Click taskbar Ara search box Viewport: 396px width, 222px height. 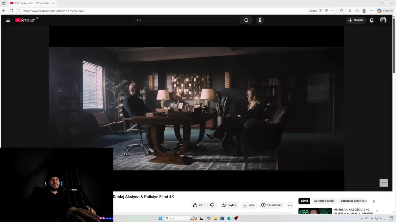[x=181, y=218]
